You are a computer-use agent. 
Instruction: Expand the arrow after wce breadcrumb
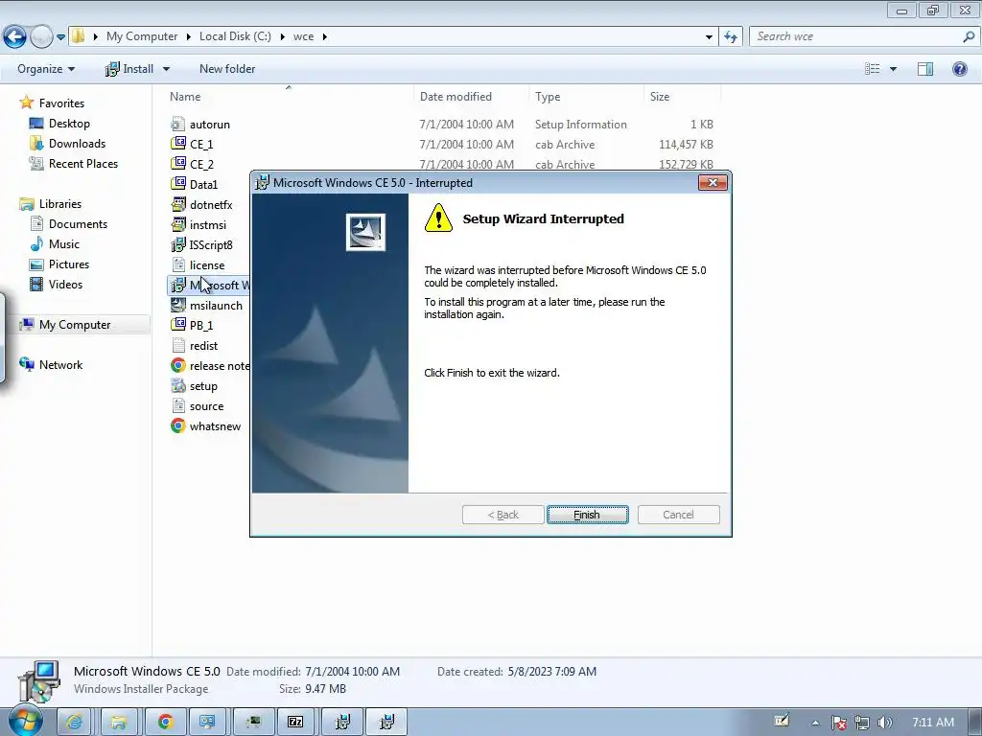coord(324,36)
